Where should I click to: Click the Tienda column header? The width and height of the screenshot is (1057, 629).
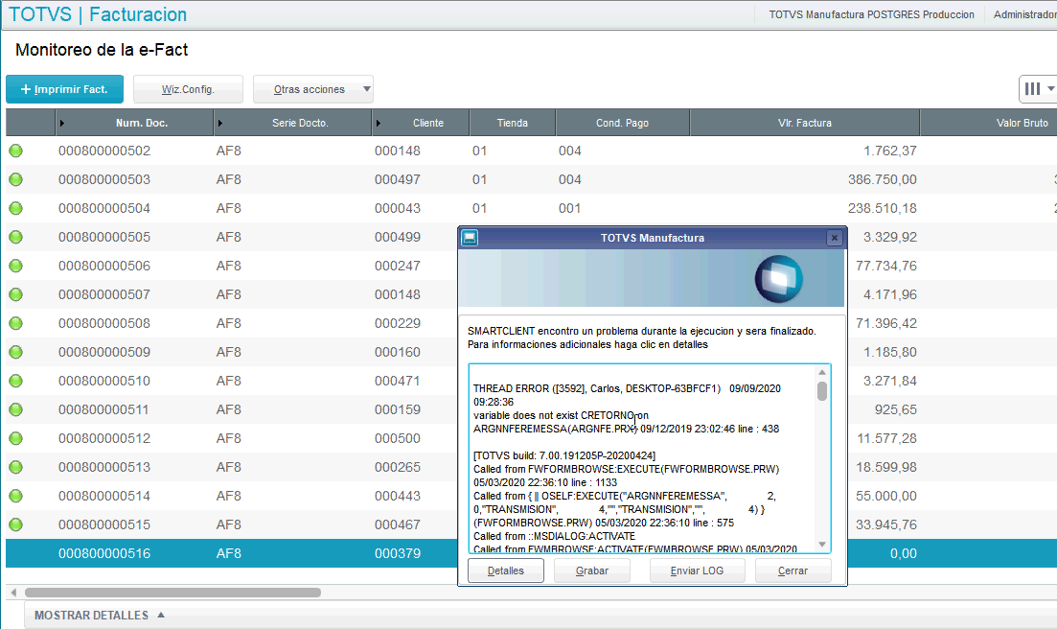pyautogui.click(x=513, y=123)
